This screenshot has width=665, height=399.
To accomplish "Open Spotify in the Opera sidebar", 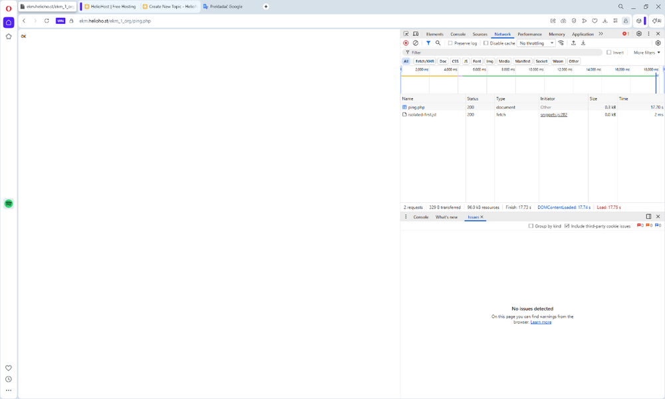I will [x=9, y=203].
